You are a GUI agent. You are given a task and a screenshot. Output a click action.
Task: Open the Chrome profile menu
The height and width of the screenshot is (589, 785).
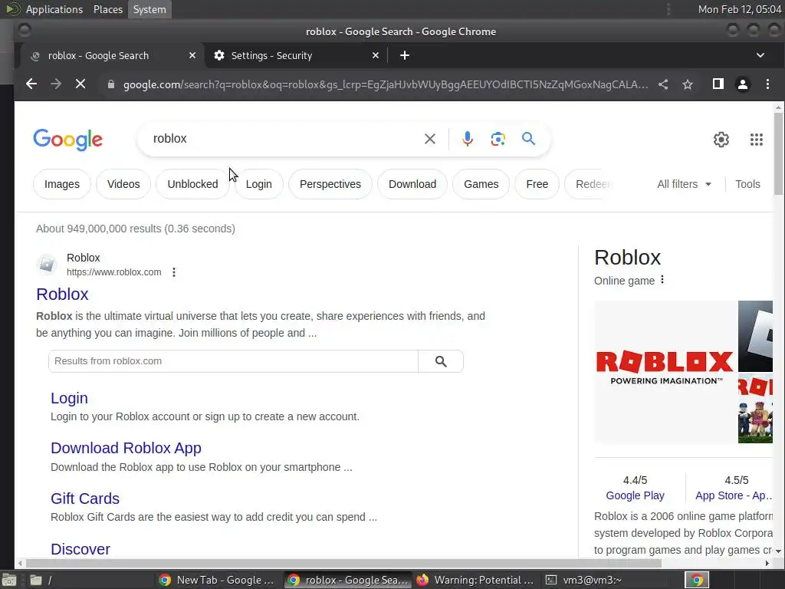point(742,84)
